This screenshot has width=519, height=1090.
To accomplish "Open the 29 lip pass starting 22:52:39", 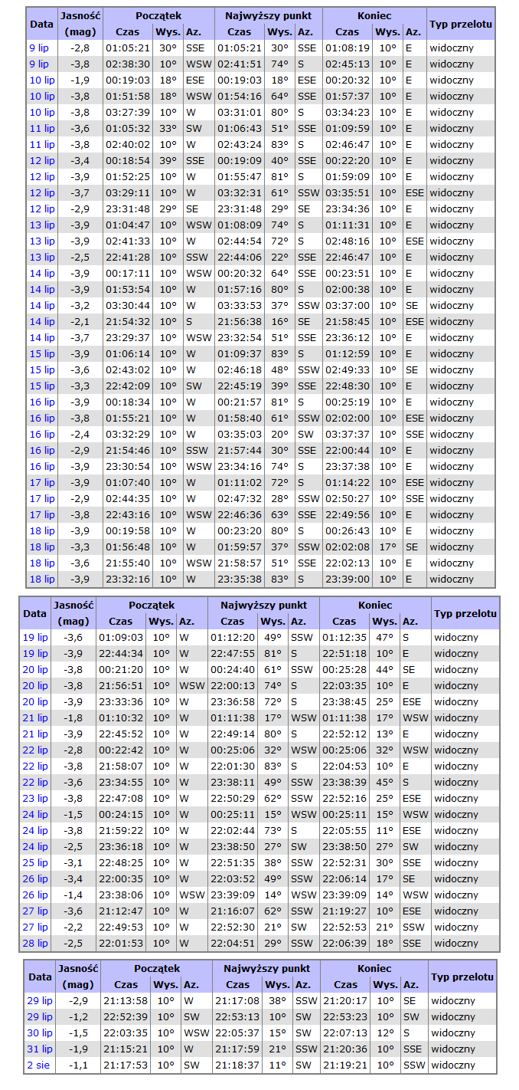I will coord(40,1016).
